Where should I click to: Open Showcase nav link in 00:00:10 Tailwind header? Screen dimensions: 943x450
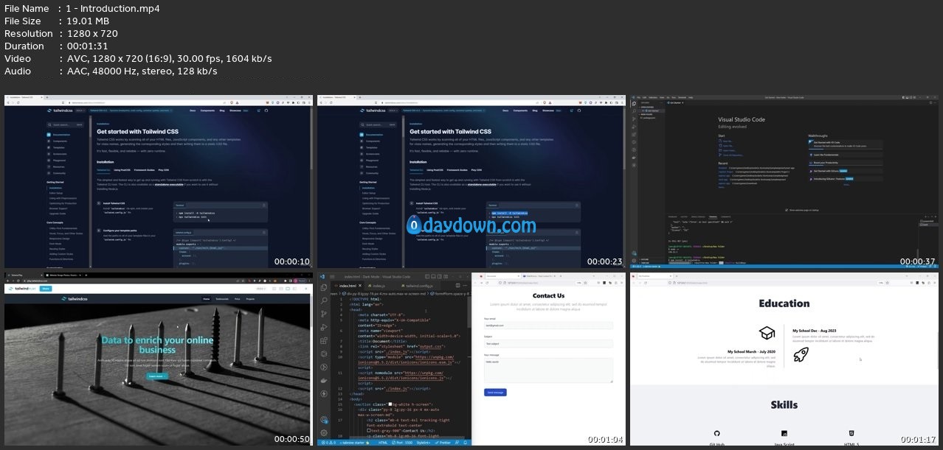(235, 110)
